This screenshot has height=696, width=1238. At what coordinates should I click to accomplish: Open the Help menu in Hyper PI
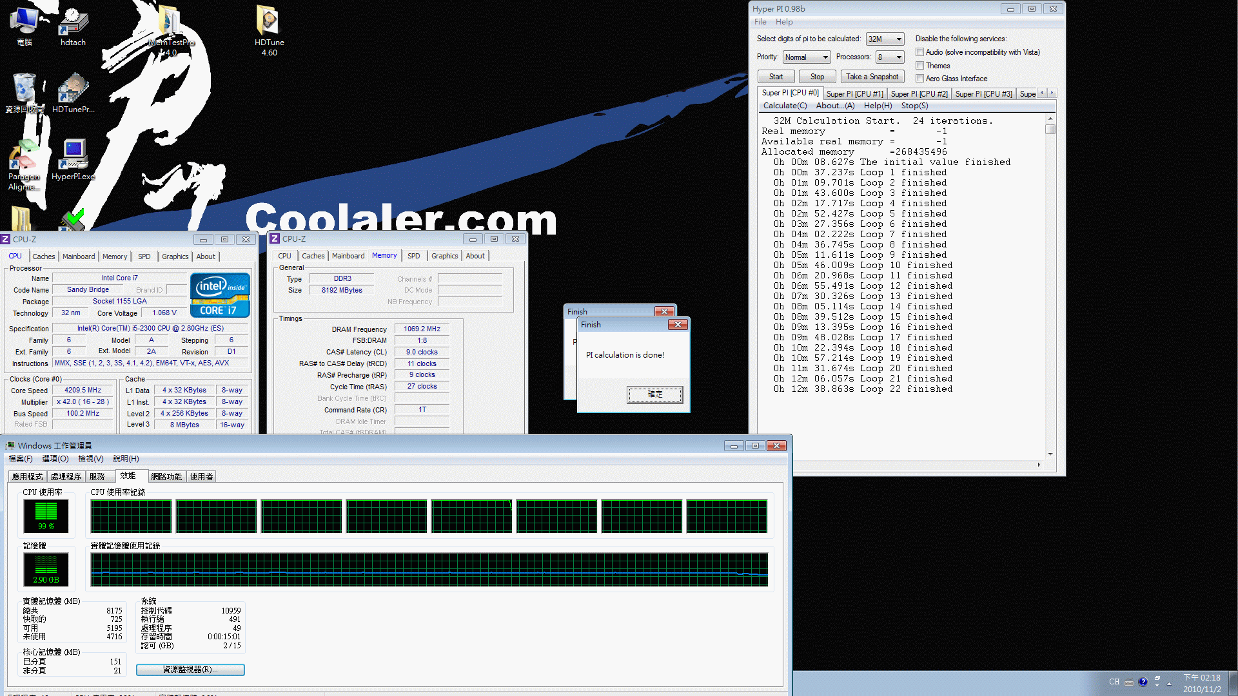(784, 22)
